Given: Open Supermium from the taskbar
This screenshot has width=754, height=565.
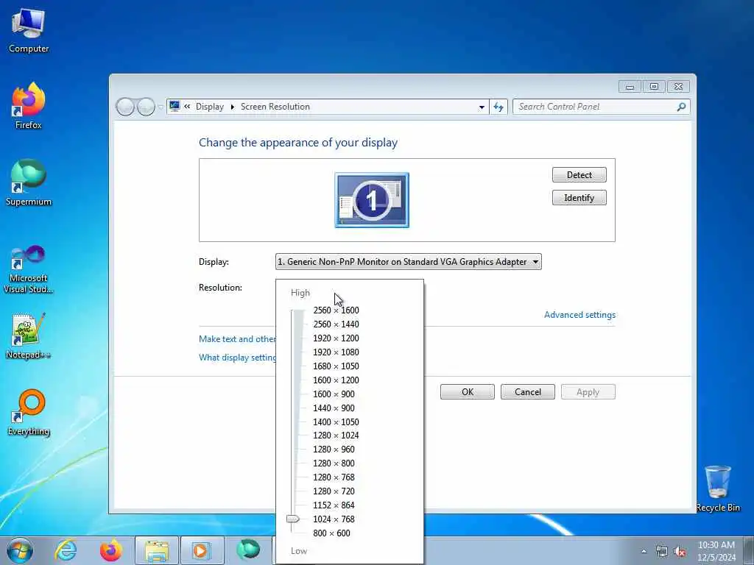Looking at the screenshot, I should [x=248, y=550].
